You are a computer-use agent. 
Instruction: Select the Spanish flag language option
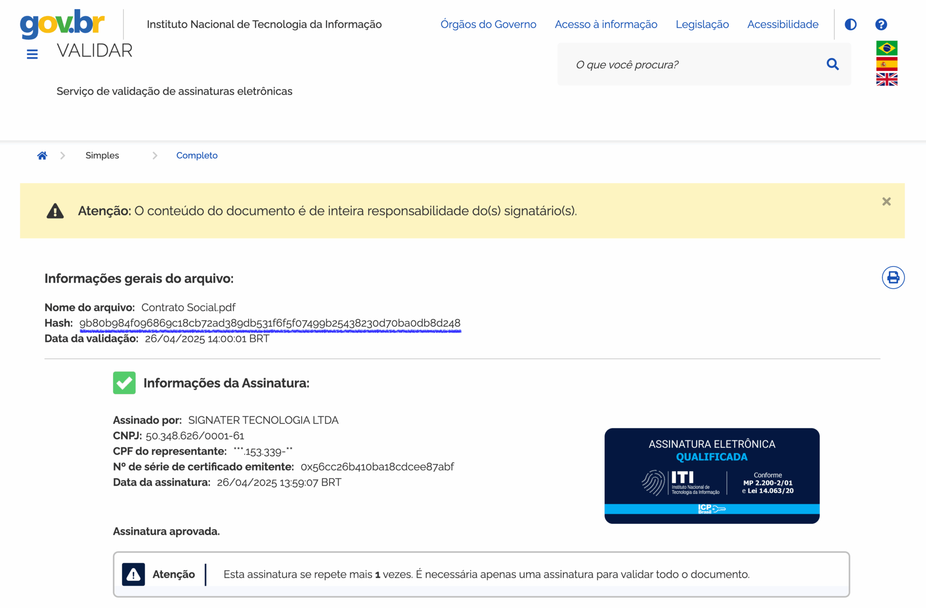tap(886, 64)
